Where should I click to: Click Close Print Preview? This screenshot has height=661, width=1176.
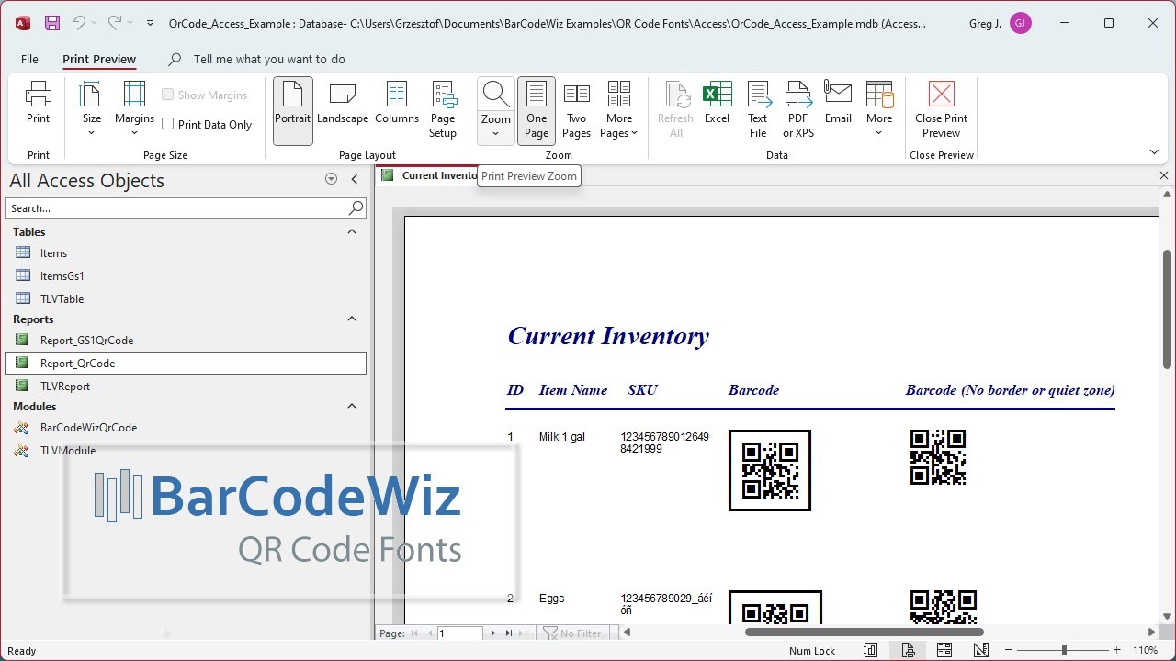(942, 110)
